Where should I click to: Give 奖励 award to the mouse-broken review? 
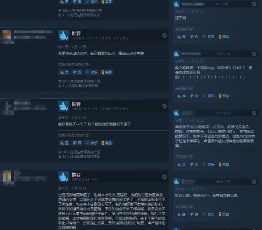click(x=107, y=143)
